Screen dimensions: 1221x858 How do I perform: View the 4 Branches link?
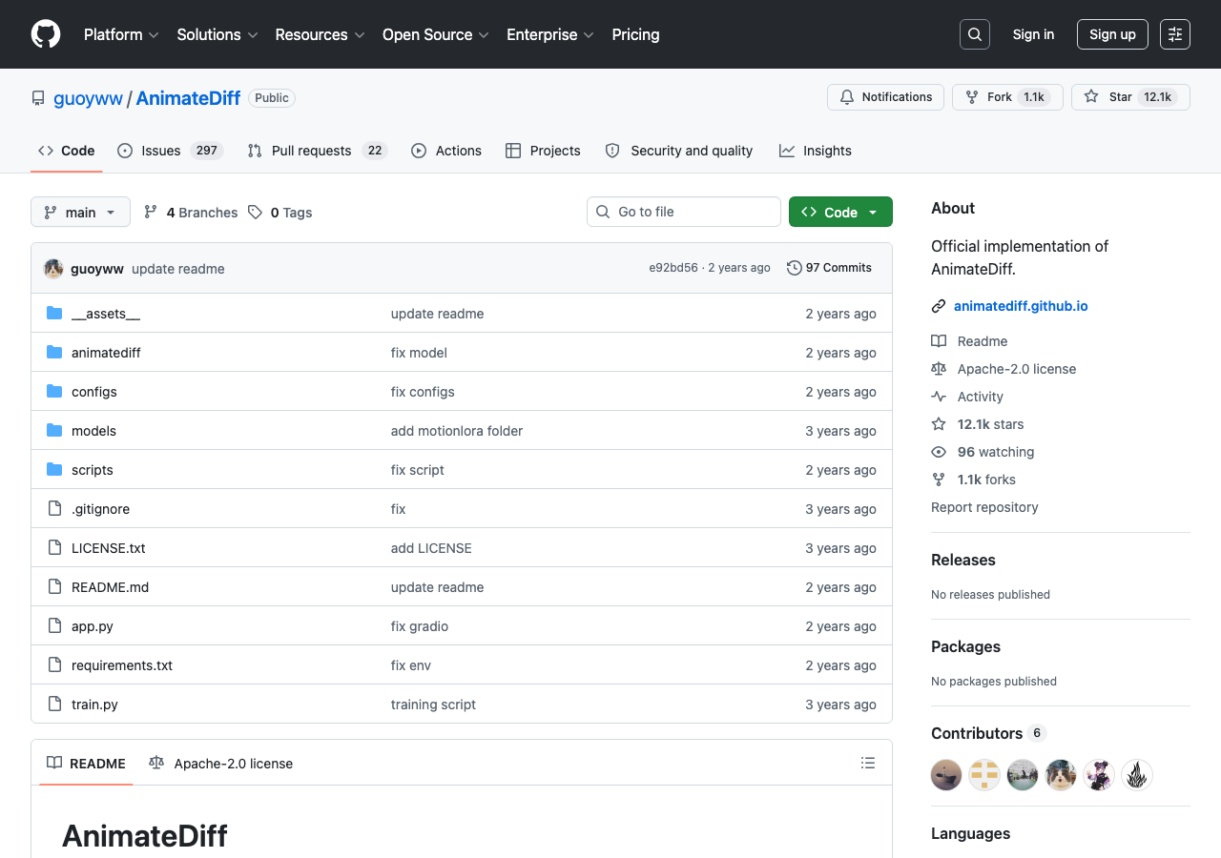[191, 213]
